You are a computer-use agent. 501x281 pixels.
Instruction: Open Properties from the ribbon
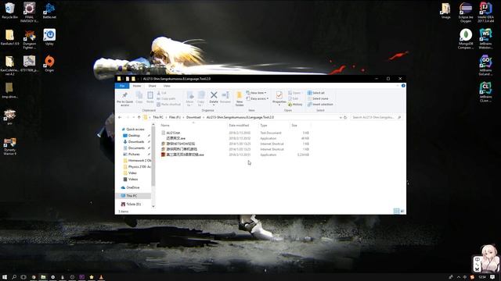click(279, 98)
